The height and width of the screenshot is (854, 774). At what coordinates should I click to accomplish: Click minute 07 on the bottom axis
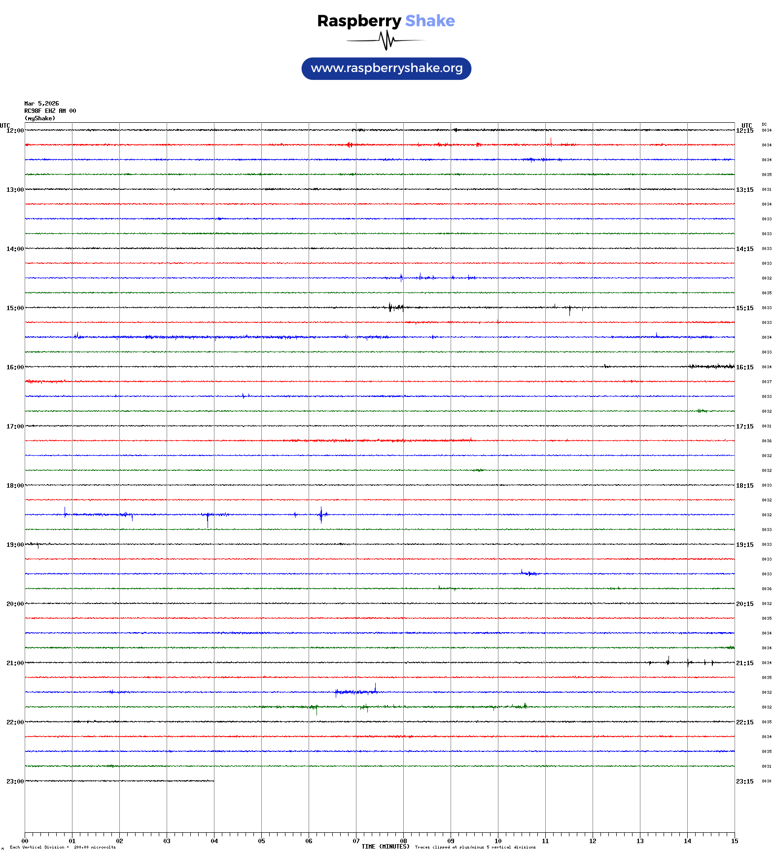[x=356, y=841]
